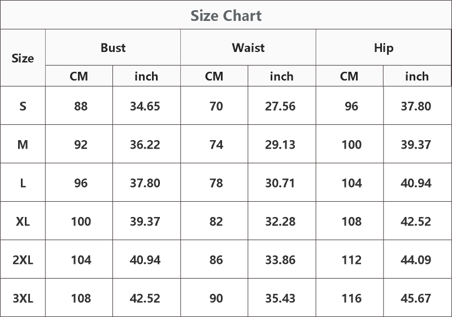Select waist inch value 29.13
The height and width of the screenshot is (317, 452).
click(280, 145)
